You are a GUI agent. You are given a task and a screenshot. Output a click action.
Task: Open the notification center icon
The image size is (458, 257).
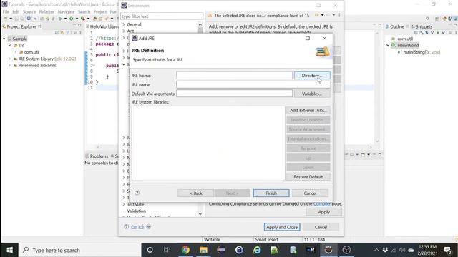448,250
